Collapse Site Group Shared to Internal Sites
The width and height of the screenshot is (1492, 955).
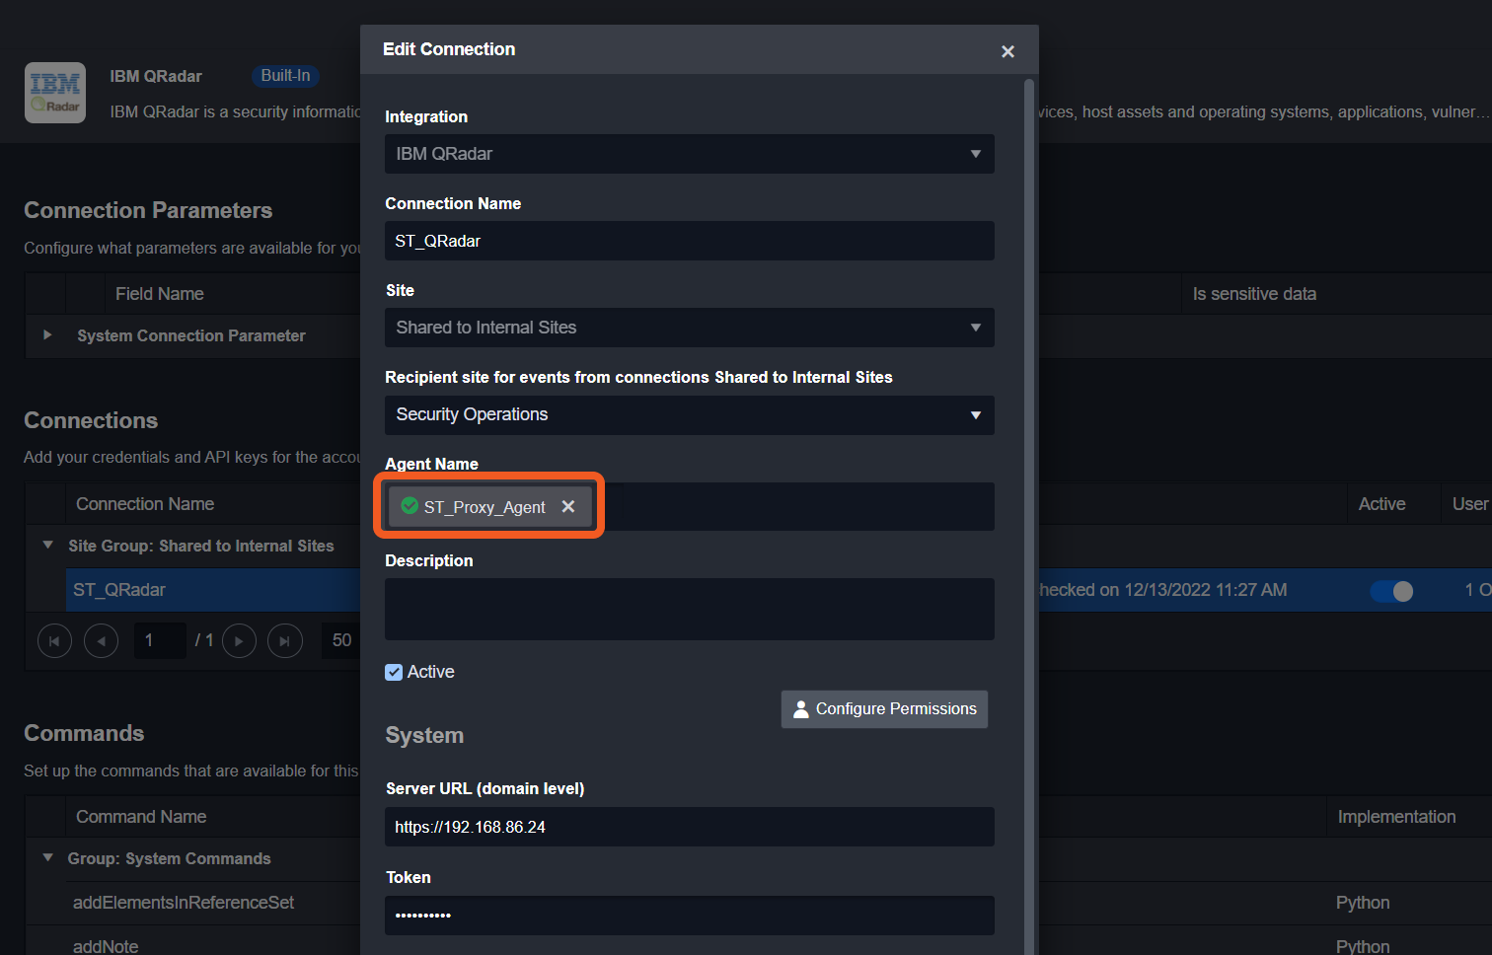pos(47,546)
